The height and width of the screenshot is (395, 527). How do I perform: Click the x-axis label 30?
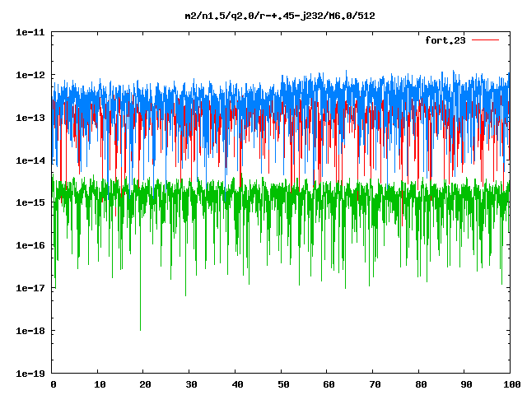coord(191,384)
